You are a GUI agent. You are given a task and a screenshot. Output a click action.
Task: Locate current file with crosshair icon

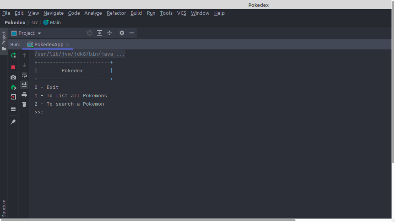[90, 33]
